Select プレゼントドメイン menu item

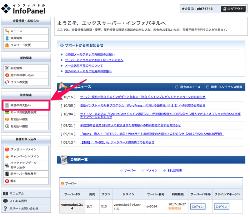[26, 149]
